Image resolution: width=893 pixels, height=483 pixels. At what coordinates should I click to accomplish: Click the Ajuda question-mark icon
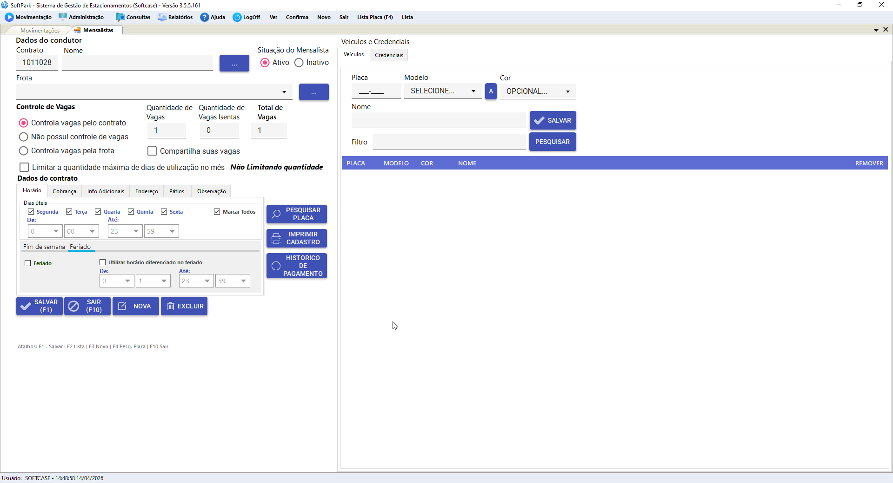point(205,17)
